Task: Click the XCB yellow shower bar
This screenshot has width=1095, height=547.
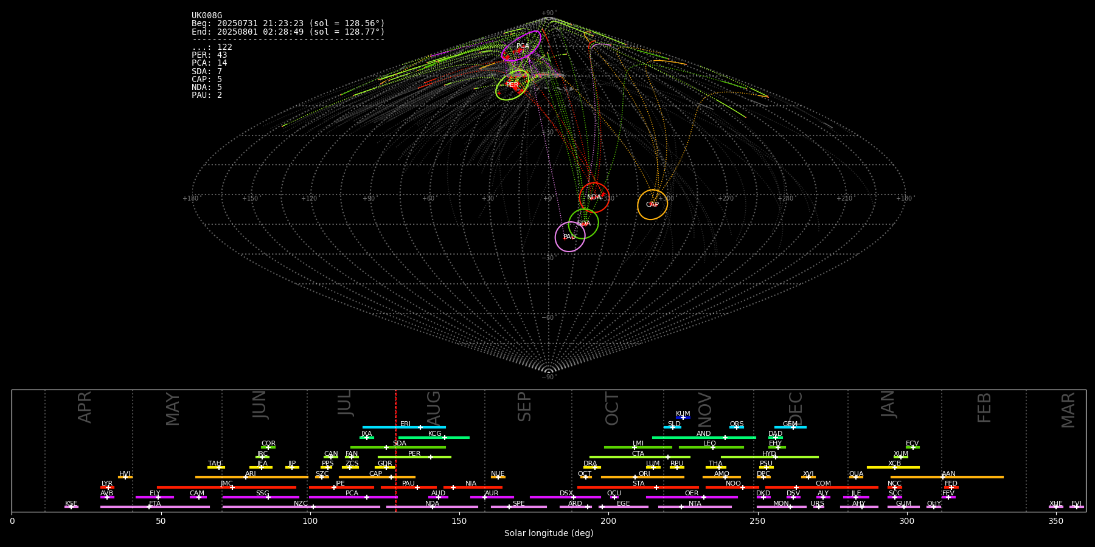Action: (x=893, y=467)
